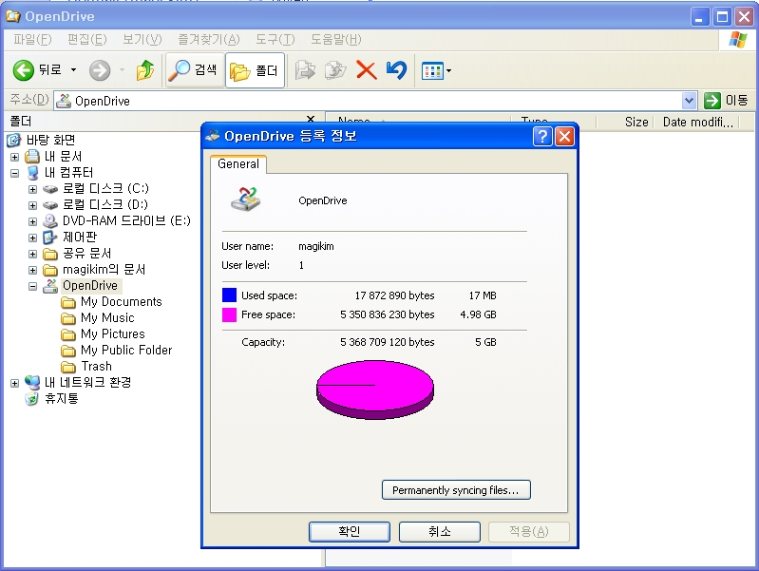Expand the My Network Places (내 네트워크 환경) node
Screen dimensions: 759x571
pos(14,383)
